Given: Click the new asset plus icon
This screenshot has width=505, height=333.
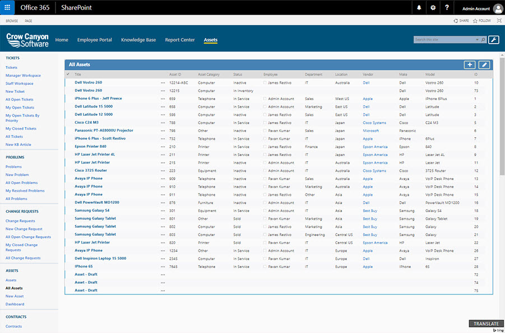Looking at the screenshot, I should pos(470,64).
